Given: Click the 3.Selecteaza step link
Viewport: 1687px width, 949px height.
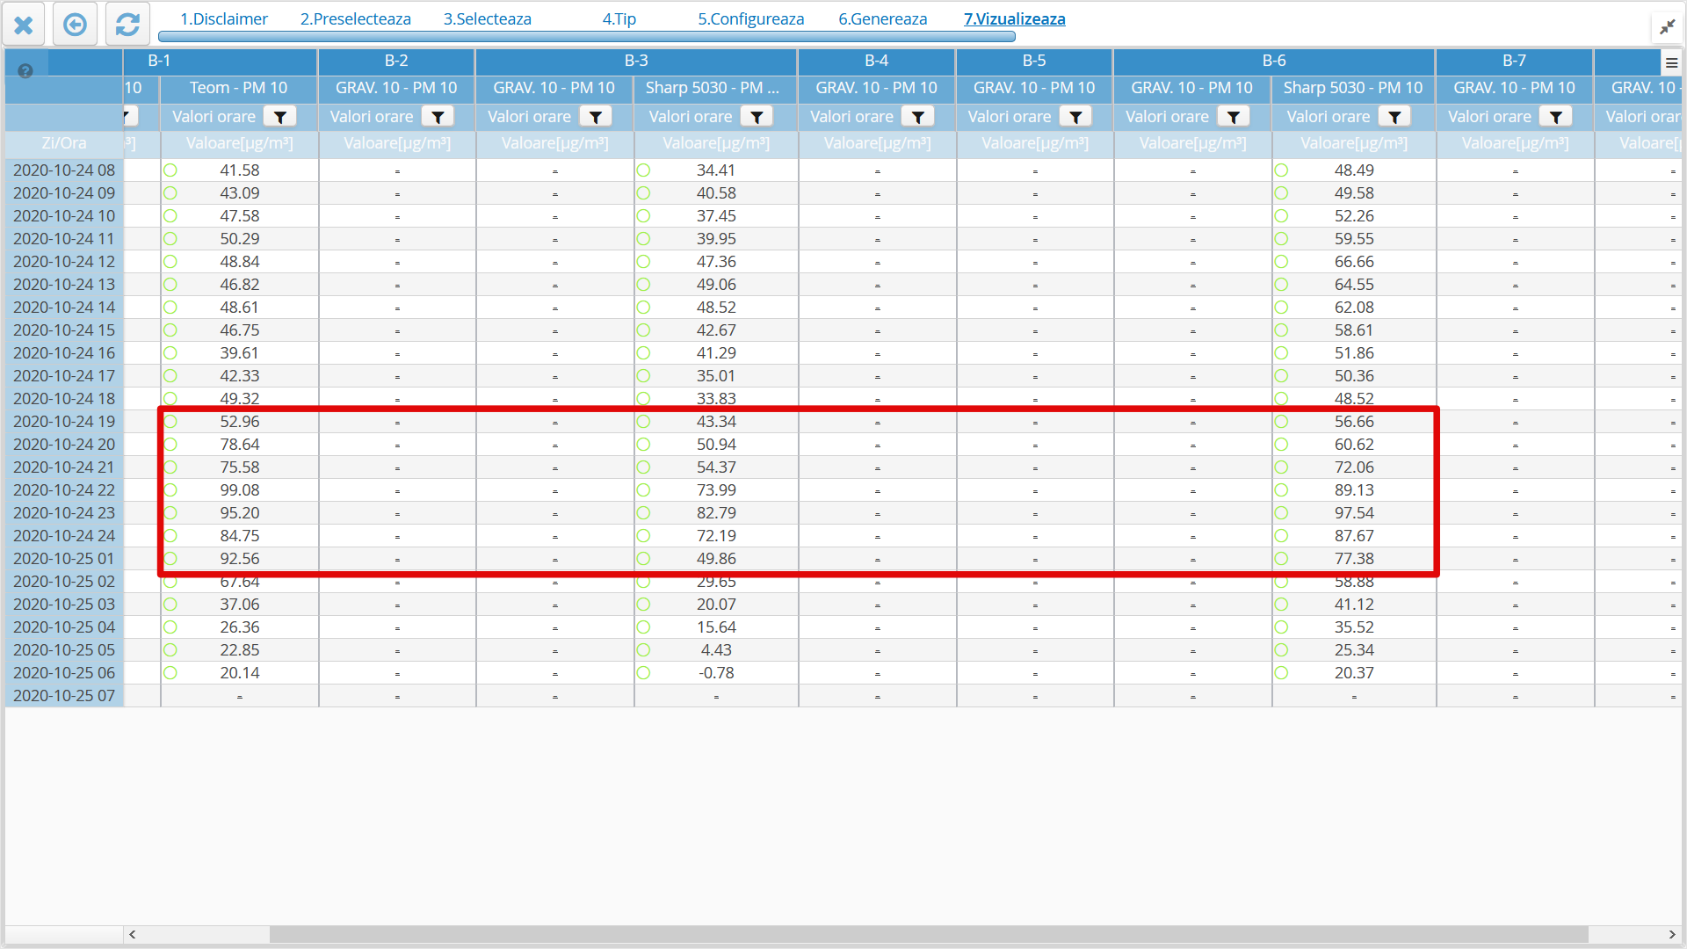Looking at the screenshot, I should [488, 18].
